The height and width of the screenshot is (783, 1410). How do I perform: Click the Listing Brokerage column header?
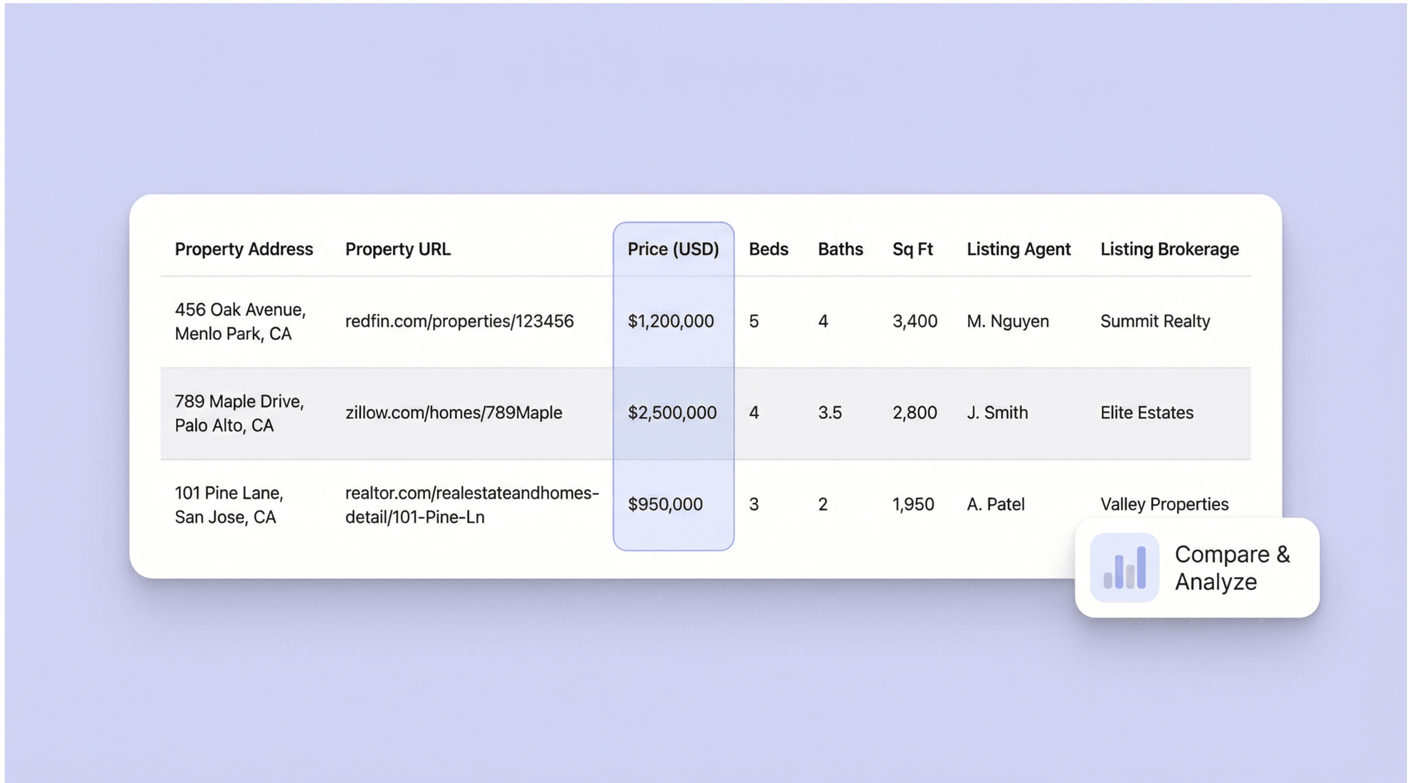click(1169, 250)
